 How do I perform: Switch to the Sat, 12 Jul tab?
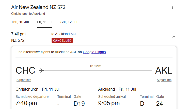pyautogui.click(x=69, y=22)
